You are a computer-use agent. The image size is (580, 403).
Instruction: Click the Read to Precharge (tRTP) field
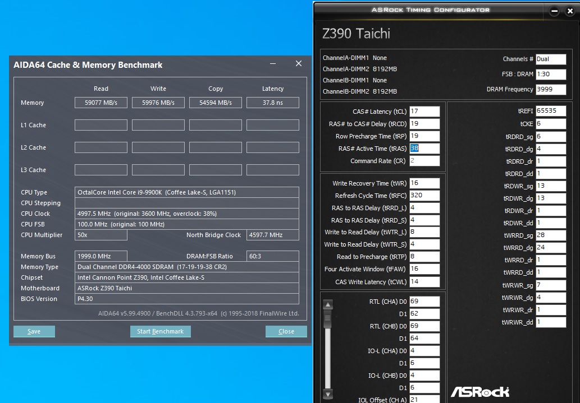[424, 257]
